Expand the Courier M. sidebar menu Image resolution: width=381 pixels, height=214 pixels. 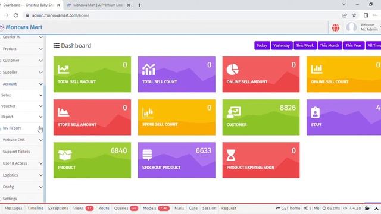(22, 37)
